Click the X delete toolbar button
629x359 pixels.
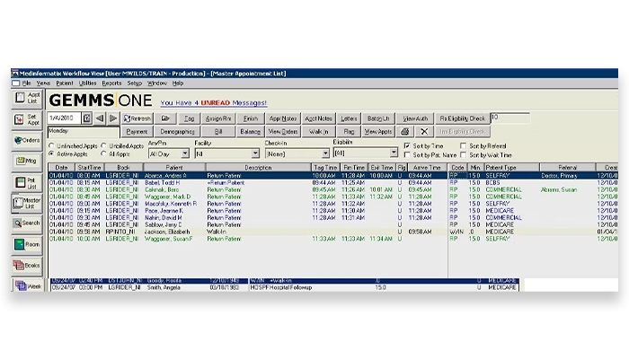click(424, 131)
